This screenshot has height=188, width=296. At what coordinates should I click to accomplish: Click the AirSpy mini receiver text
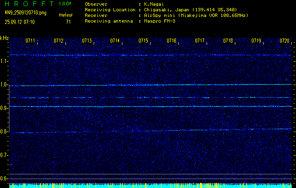pos(196,16)
